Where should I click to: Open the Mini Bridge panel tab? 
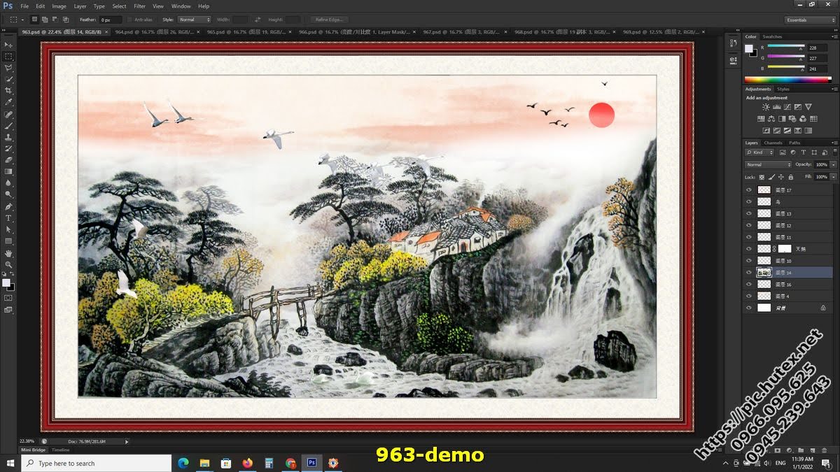pyautogui.click(x=34, y=450)
